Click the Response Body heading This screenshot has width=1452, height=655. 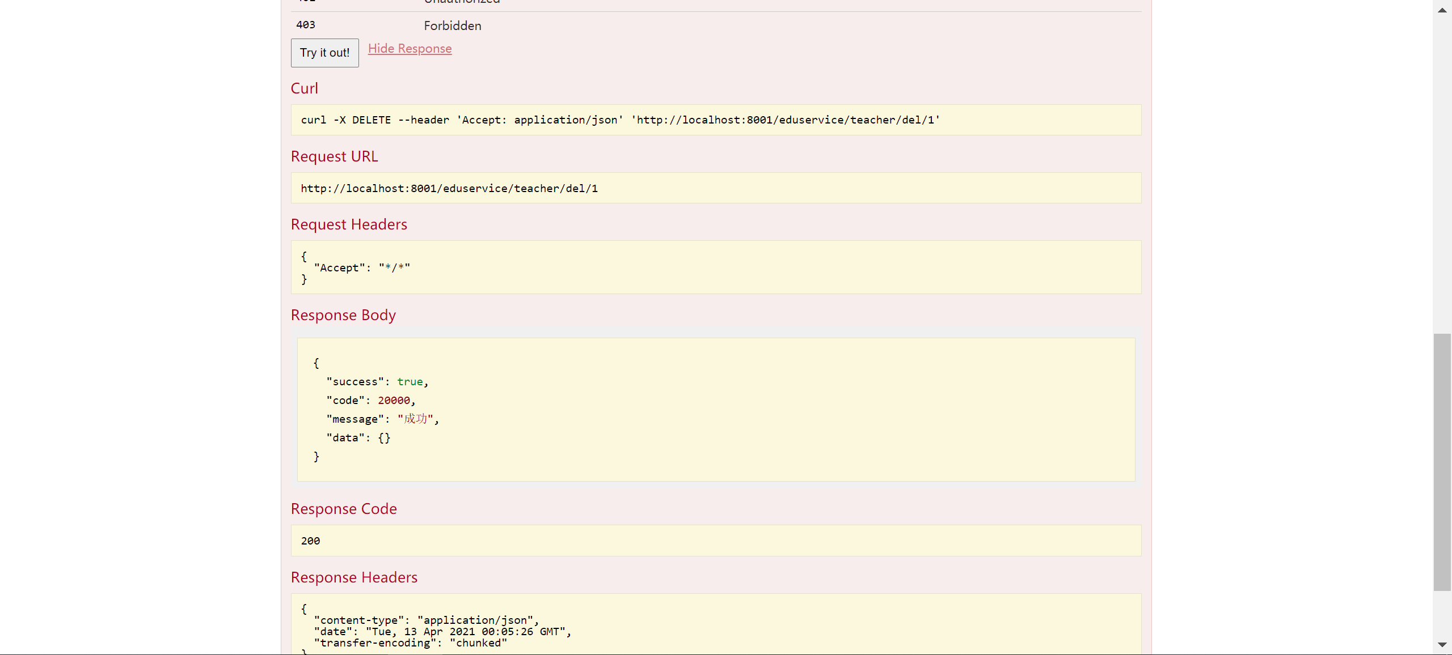(x=343, y=315)
